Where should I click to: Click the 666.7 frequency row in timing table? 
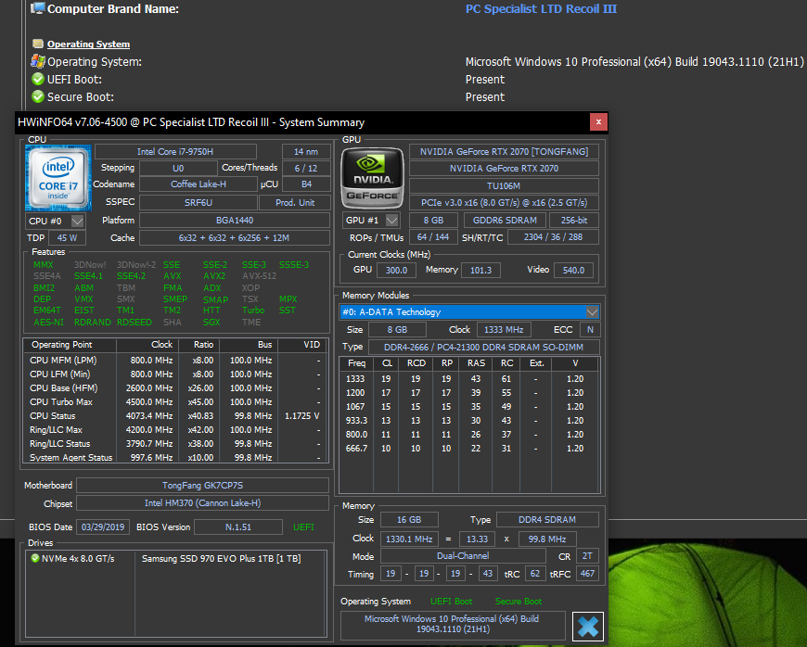[468, 449]
